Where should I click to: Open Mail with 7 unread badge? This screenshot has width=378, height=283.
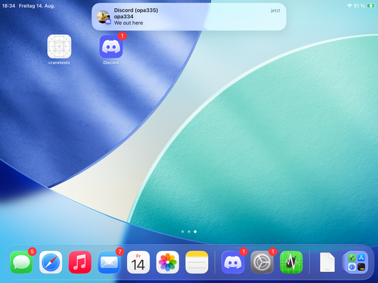coord(109,263)
